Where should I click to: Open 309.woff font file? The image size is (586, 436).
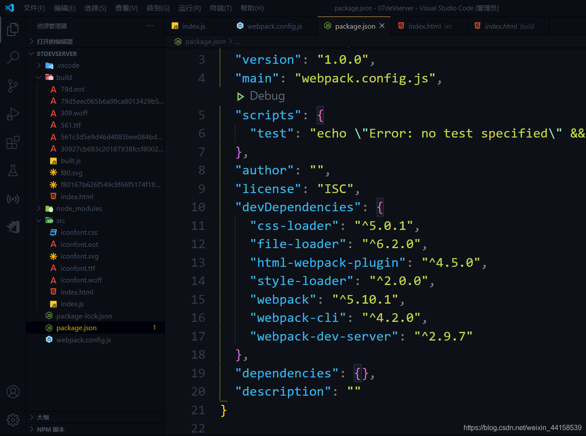coord(95,113)
